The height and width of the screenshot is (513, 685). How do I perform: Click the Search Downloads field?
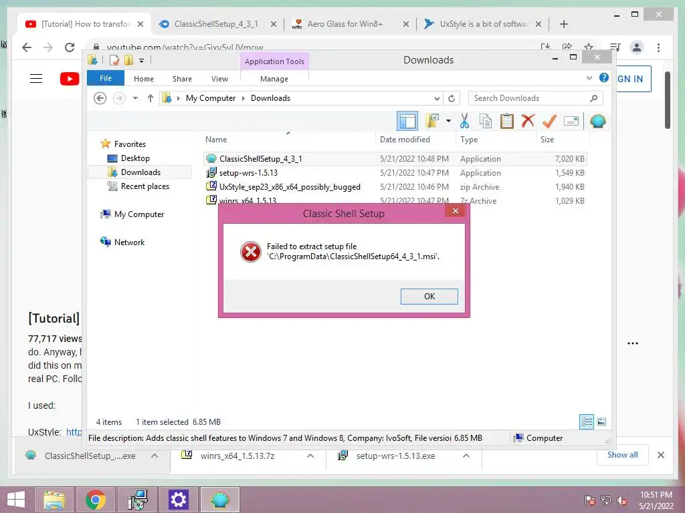(x=536, y=98)
